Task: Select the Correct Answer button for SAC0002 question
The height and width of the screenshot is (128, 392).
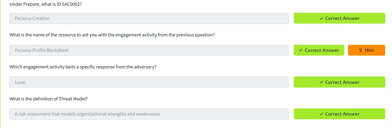Action: click(x=339, y=19)
